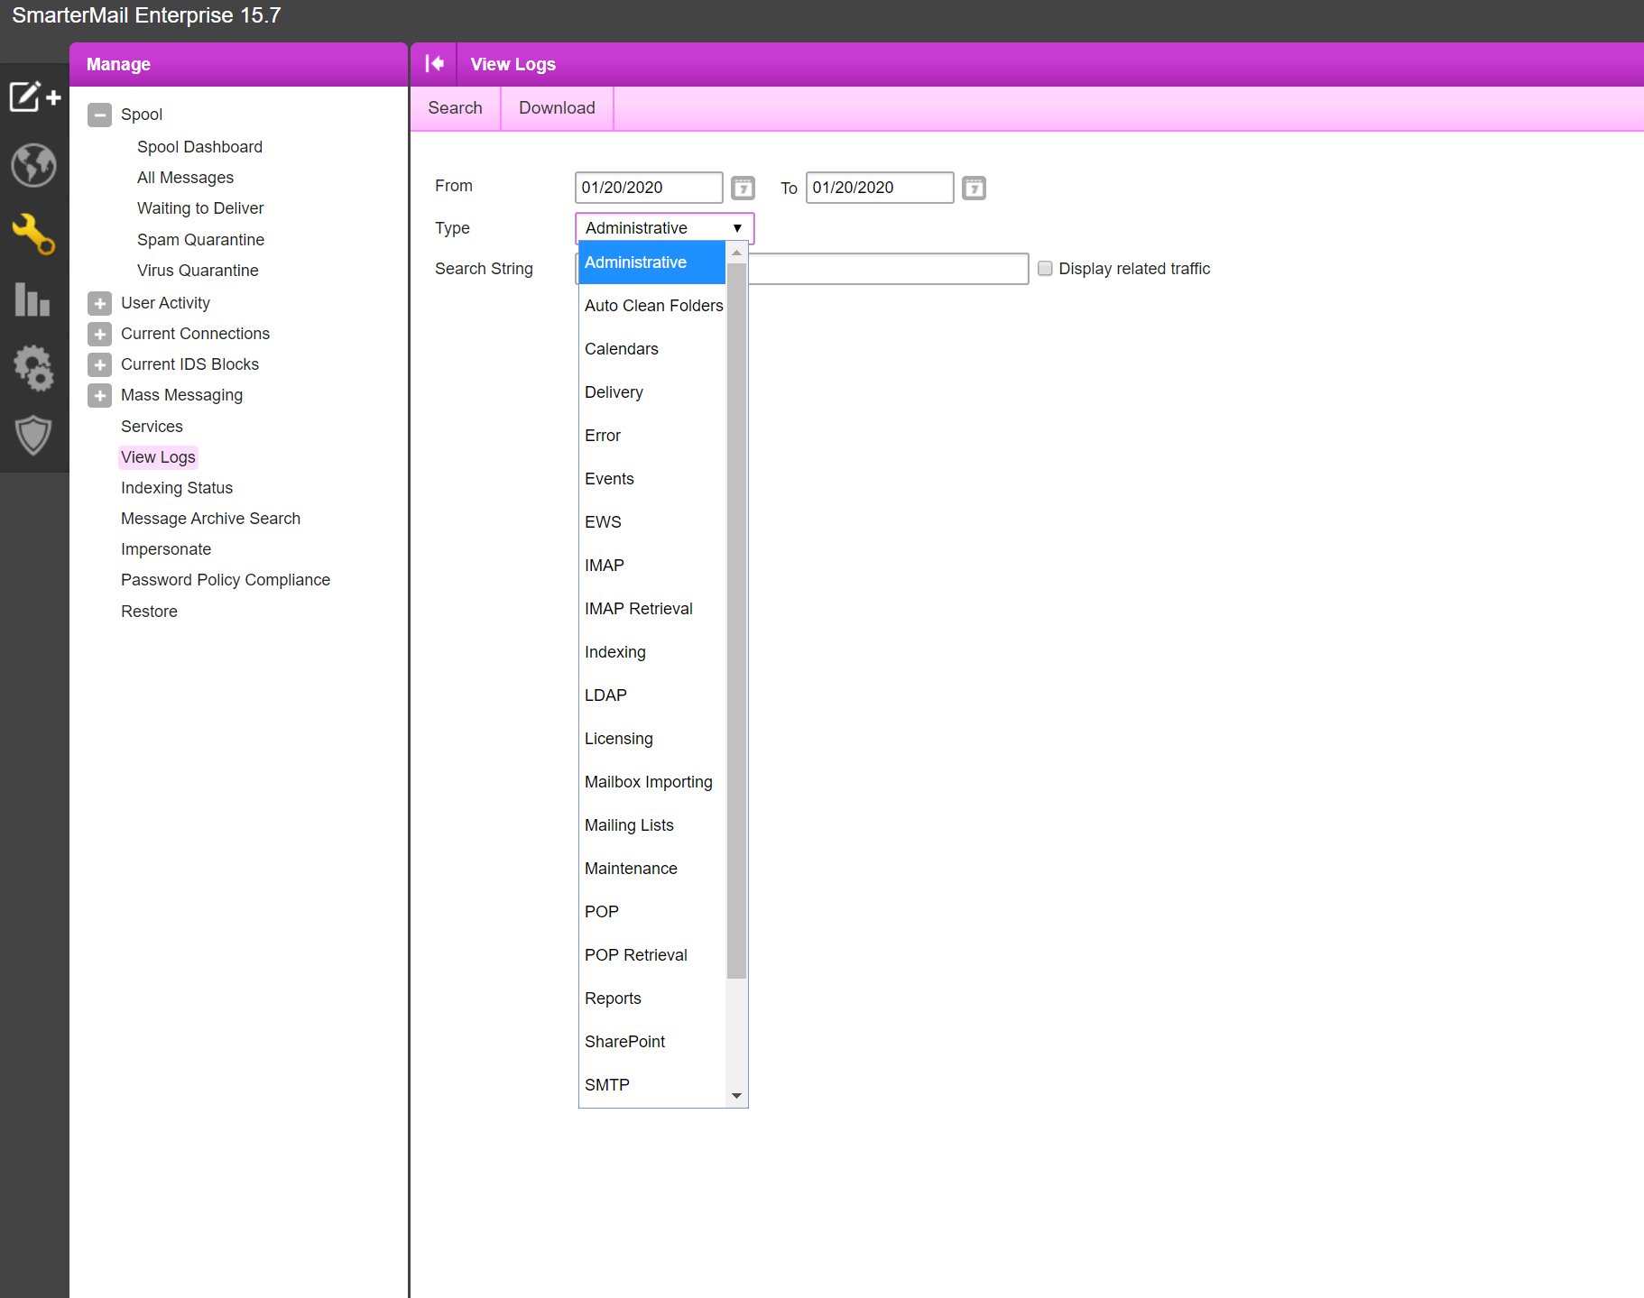Image resolution: width=1644 pixels, height=1298 pixels.
Task: Open the gears Settings icon
Action: coord(34,368)
